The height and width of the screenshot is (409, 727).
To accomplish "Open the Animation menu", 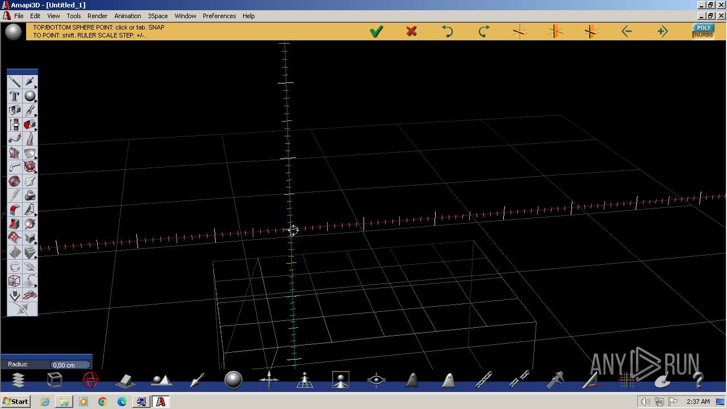I will point(128,16).
